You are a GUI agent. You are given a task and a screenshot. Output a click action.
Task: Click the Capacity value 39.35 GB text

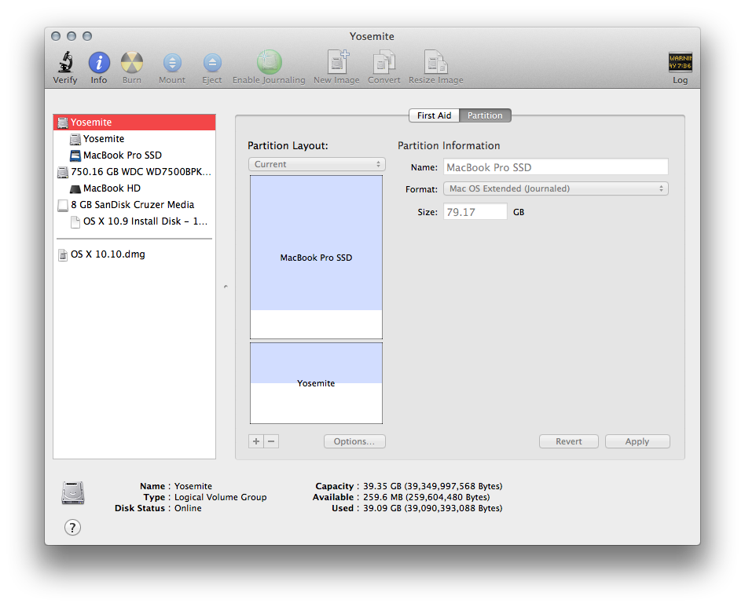pos(432,486)
